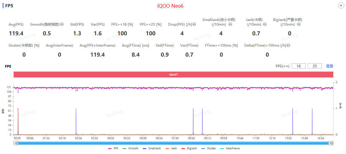Toggle the InterFrame series in legend

229,148
